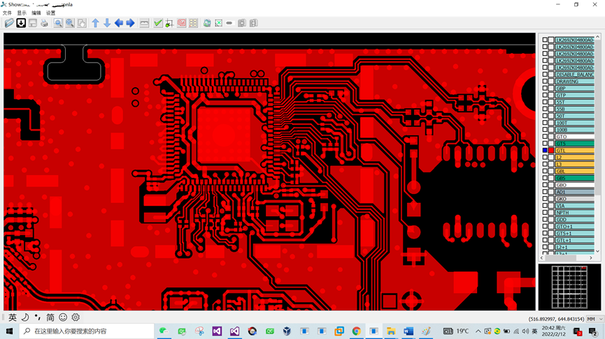Open the 显示 menu
The width and height of the screenshot is (605, 339).
[x=22, y=13]
